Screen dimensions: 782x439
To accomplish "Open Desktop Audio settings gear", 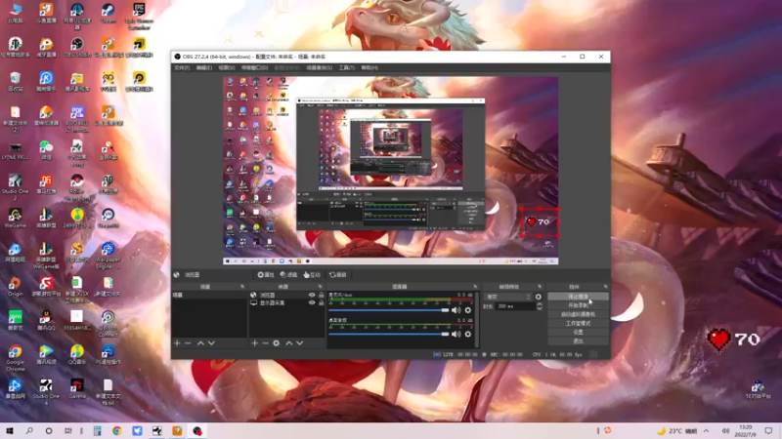I will [468, 334].
